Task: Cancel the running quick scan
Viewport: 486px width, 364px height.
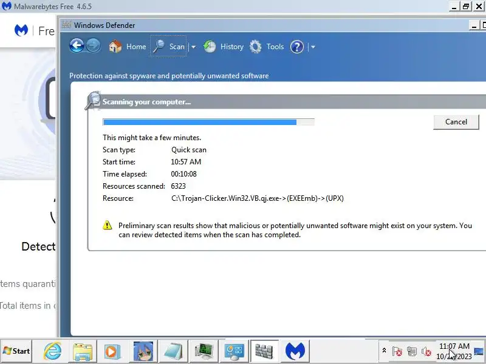Action: pos(456,122)
